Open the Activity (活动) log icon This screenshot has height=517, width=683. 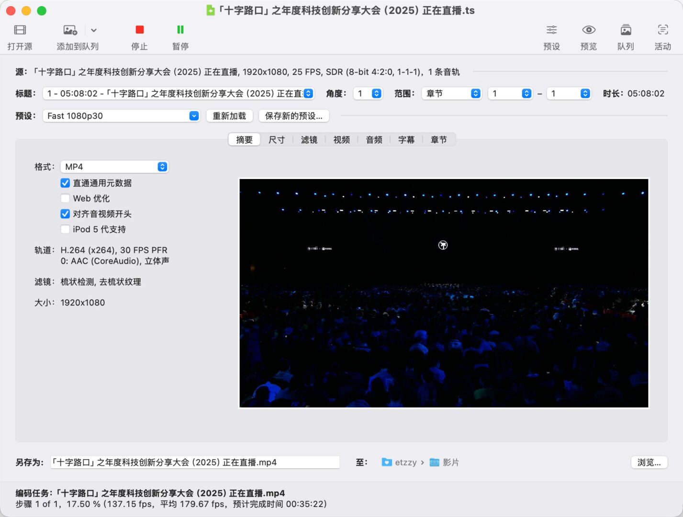(x=663, y=30)
